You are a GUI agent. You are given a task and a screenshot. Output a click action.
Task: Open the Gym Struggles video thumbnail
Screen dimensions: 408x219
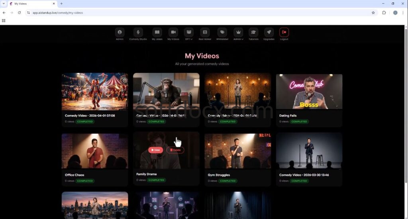click(237, 151)
